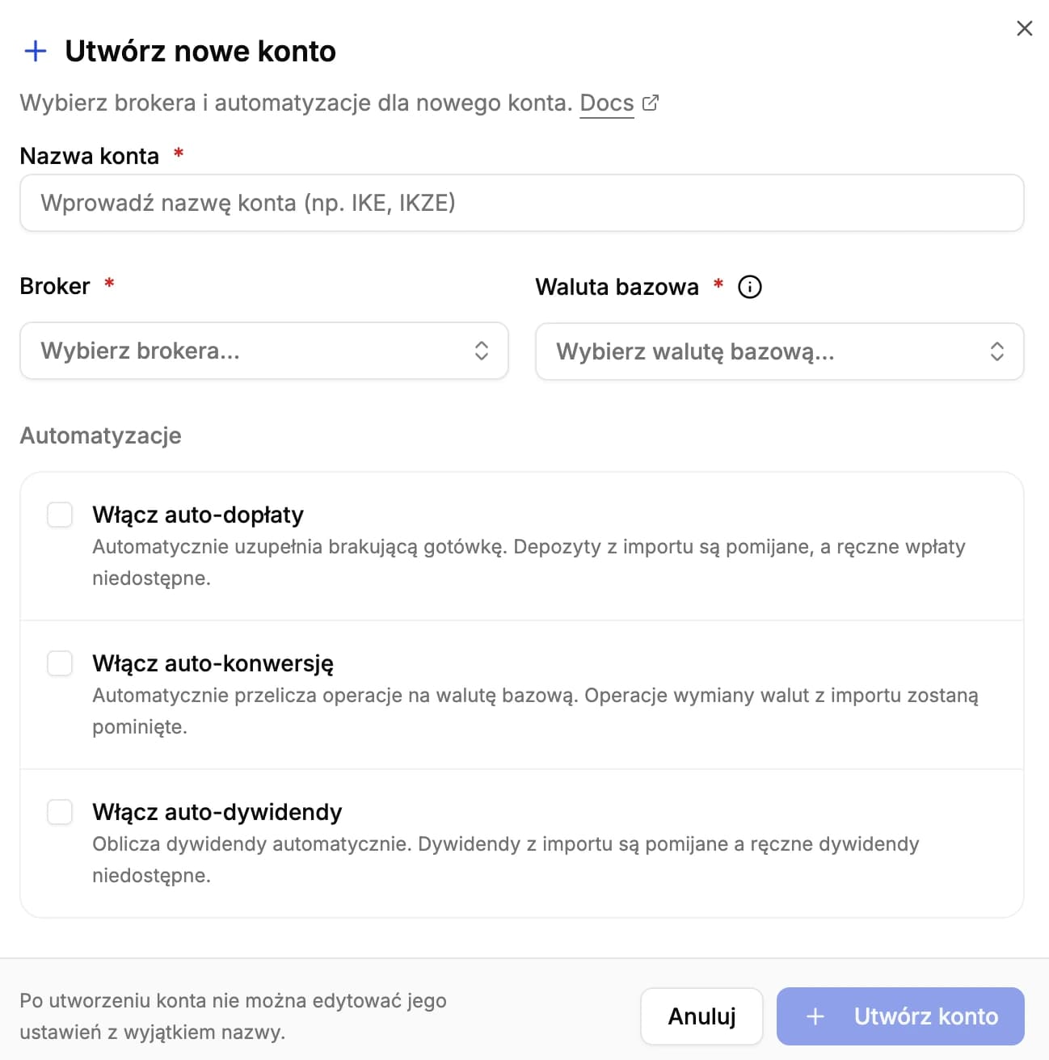Open the Wybierz brokera dropdown
1049x1060 pixels.
(x=264, y=351)
